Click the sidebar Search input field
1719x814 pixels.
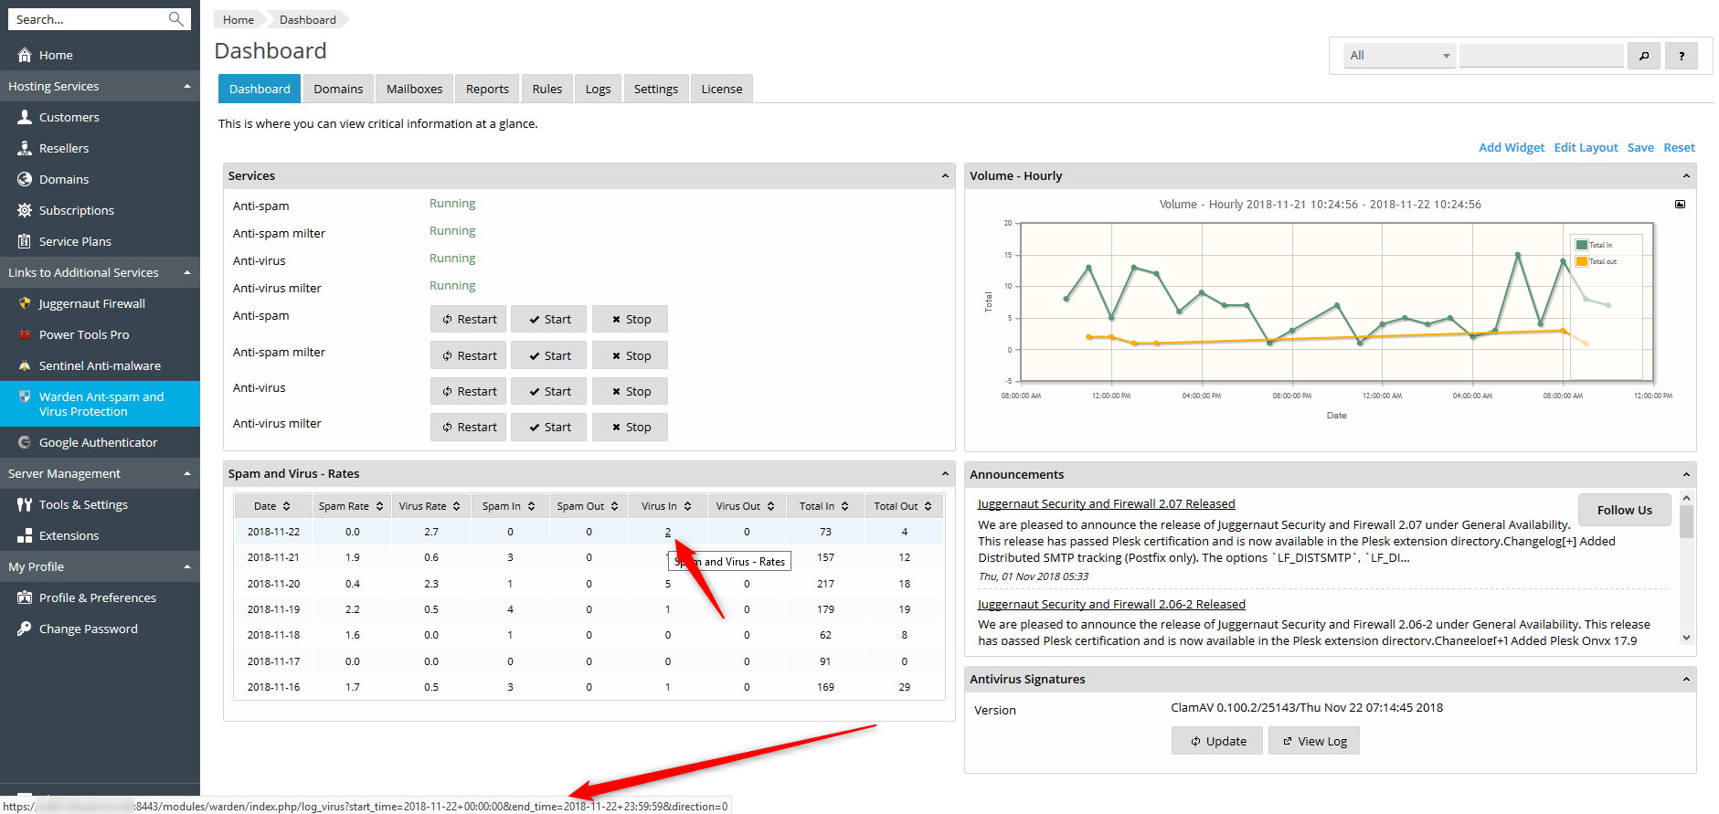click(x=90, y=19)
